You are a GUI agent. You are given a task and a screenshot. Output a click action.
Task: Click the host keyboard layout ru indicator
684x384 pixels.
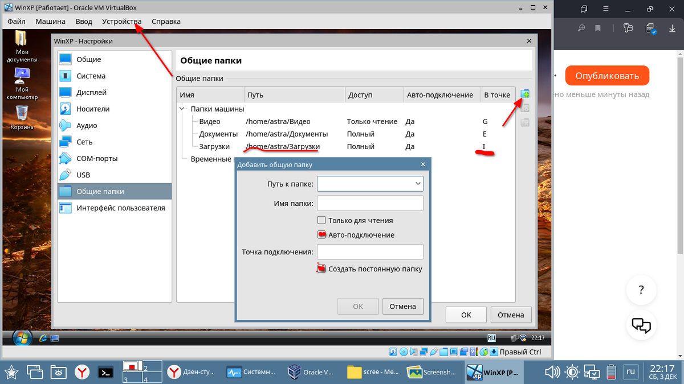click(x=630, y=372)
